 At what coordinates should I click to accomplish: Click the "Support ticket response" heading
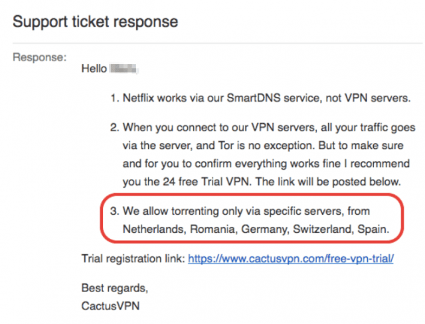tap(96, 22)
